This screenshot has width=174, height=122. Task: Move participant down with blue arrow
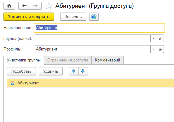[x=83, y=71]
